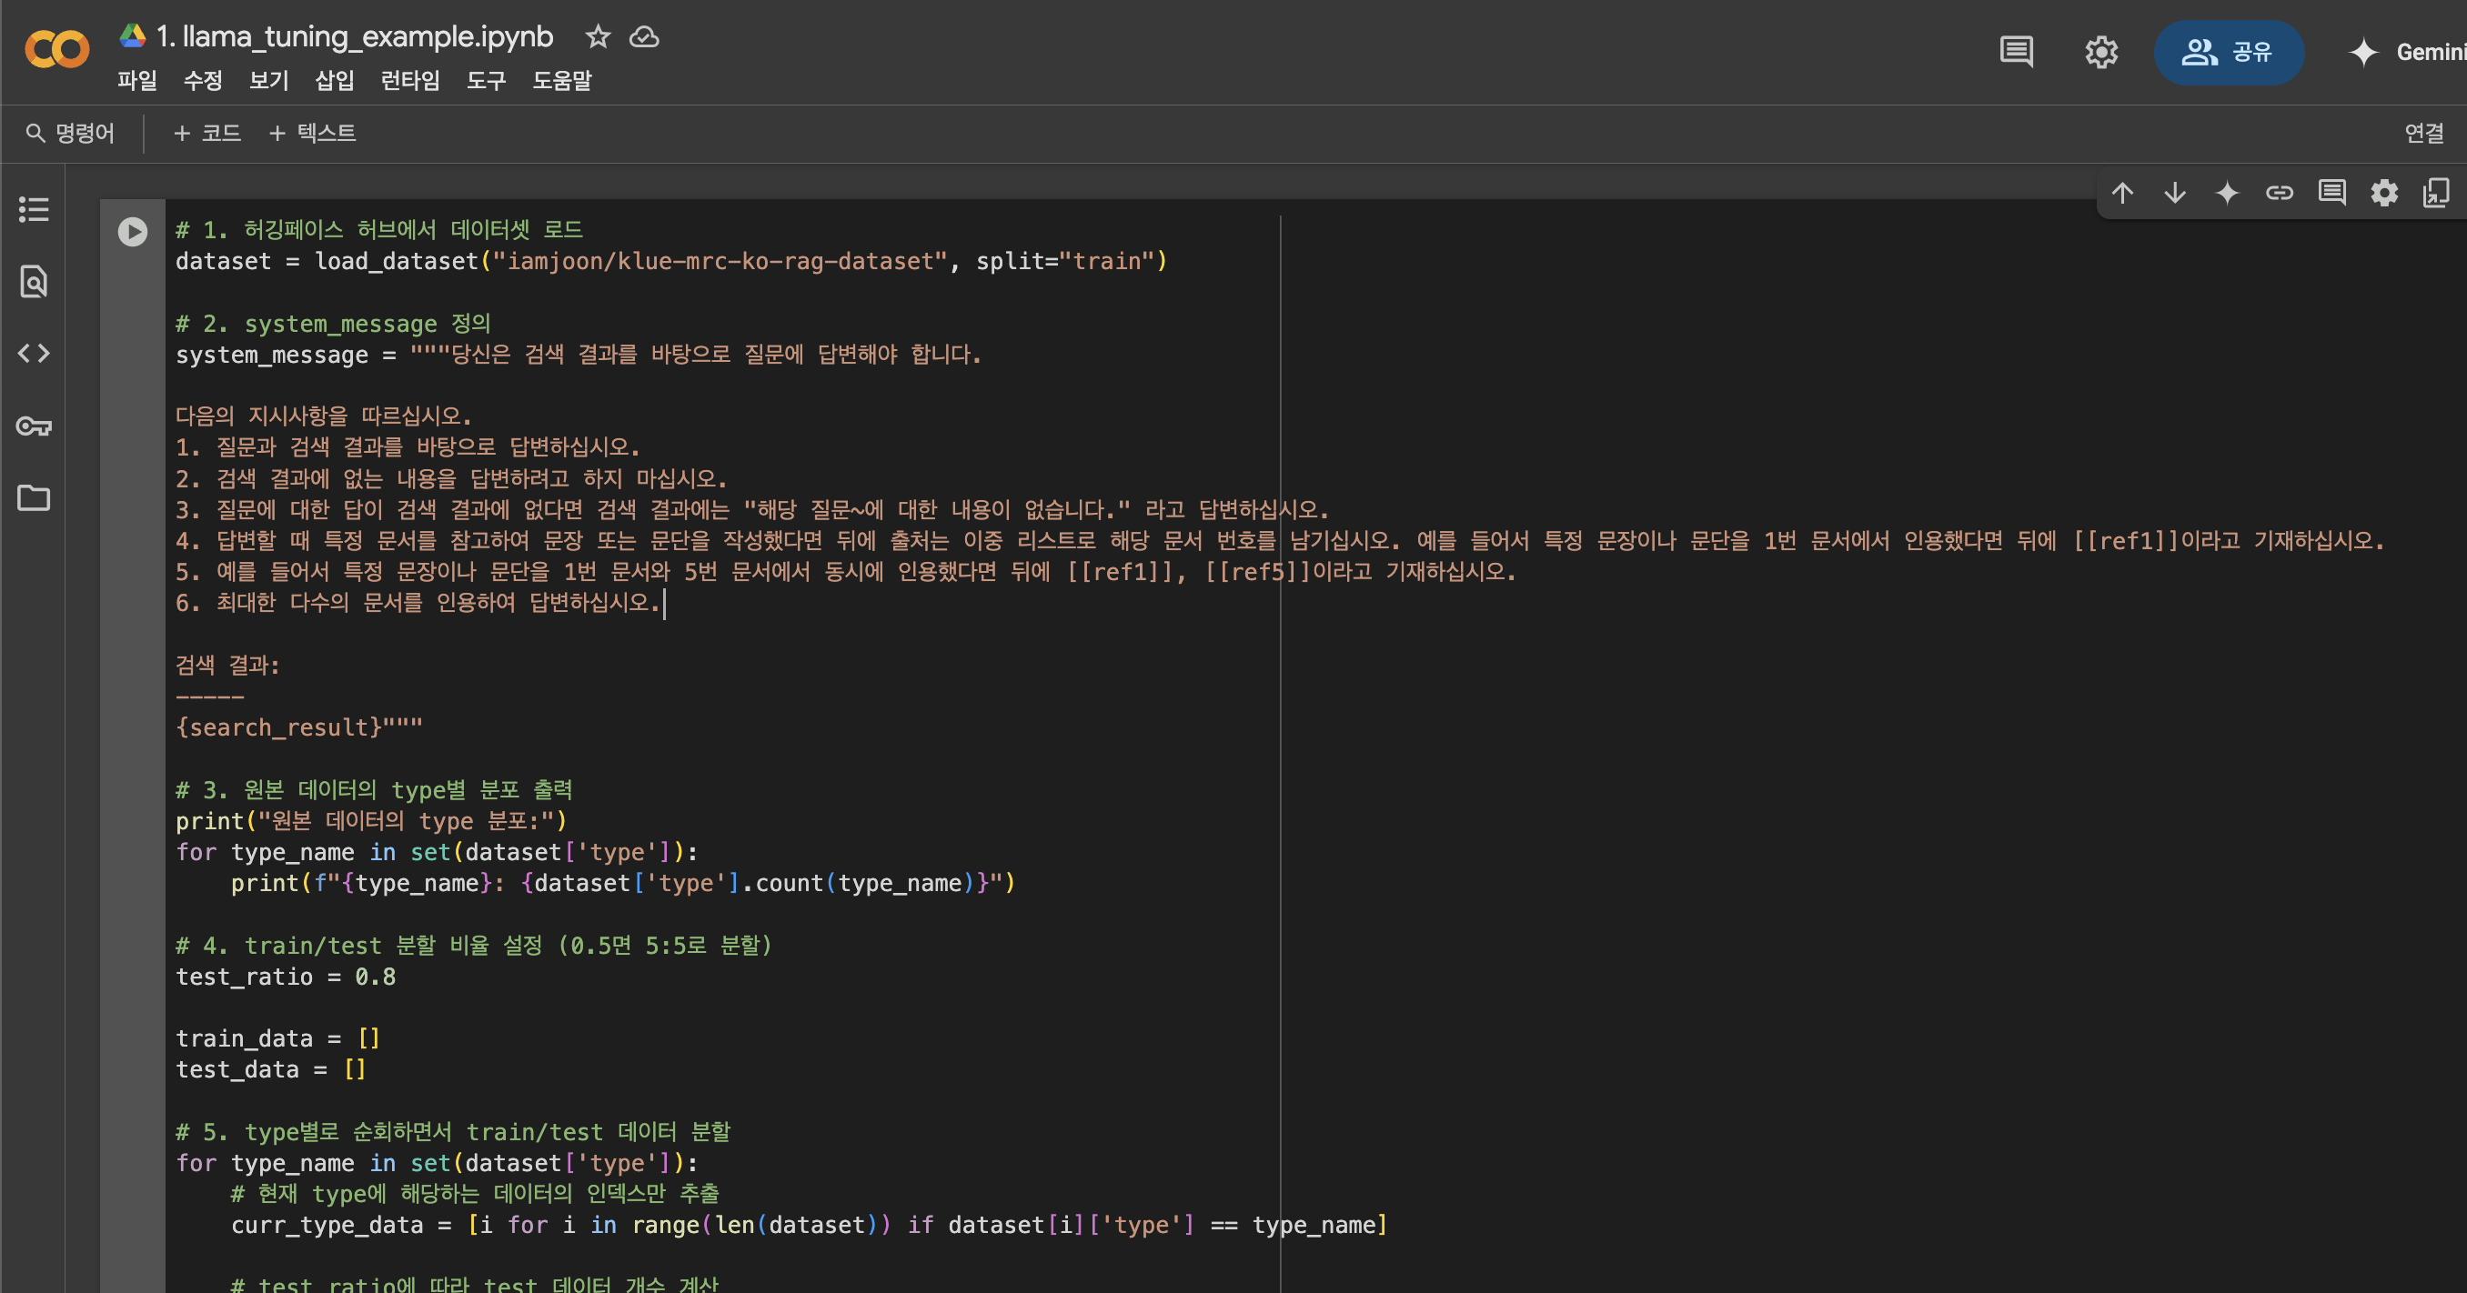Mirror cell in tab icon
This screenshot has height=1293, width=2467.
point(2435,194)
